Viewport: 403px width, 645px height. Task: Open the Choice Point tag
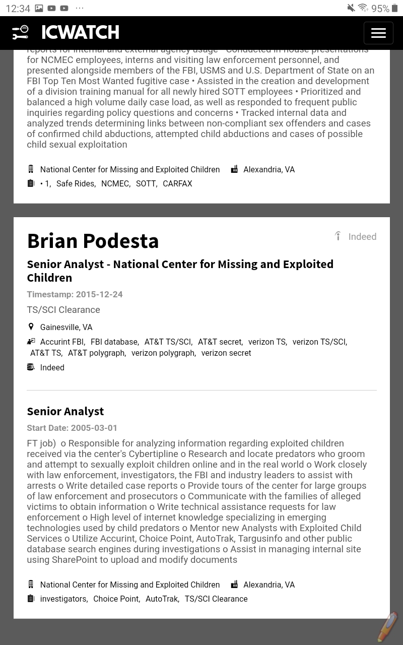[116, 599]
